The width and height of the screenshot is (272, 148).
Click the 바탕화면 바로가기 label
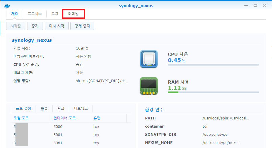(x=29, y=57)
